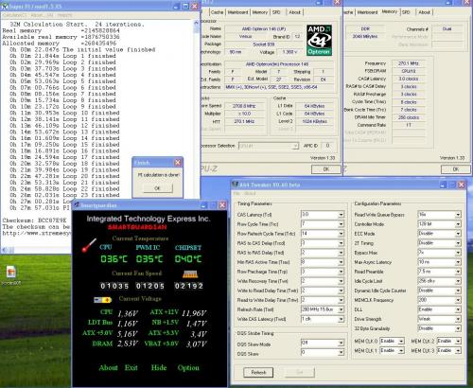This screenshot has width=473, height=388.
Task: Click the Core Speed 2700.8 MHz value
Action: (244, 106)
